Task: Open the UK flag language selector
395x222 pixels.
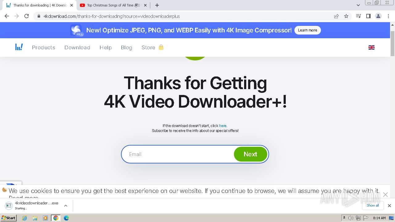Action: click(372, 47)
